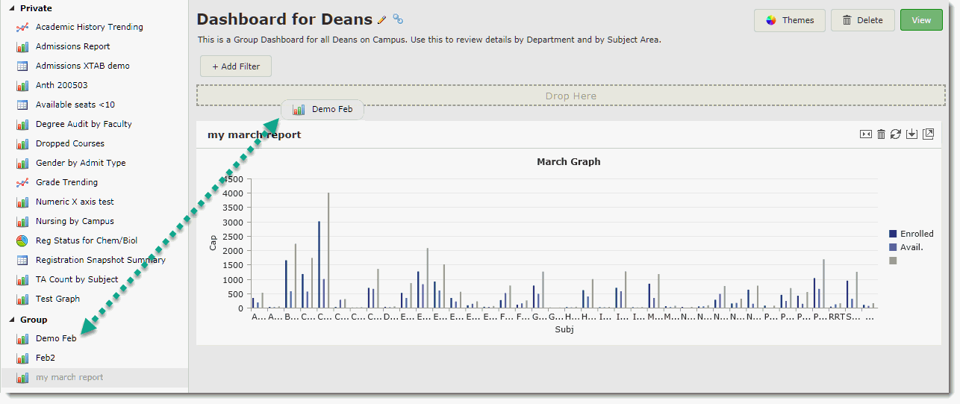This screenshot has width=960, height=404.
Task: Choose Demo Feb in the Group list
Action: click(x=56, y=338)
